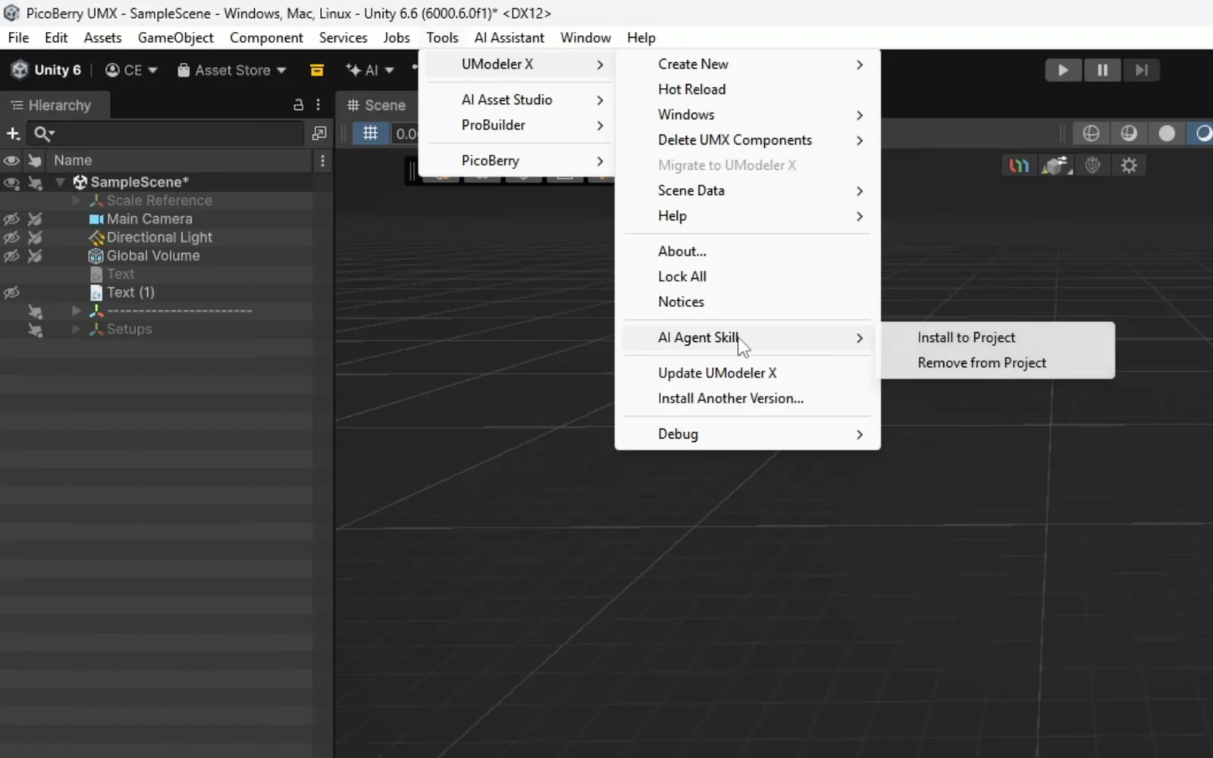Click the crowned shield overlay icon

coord(1092,165)
